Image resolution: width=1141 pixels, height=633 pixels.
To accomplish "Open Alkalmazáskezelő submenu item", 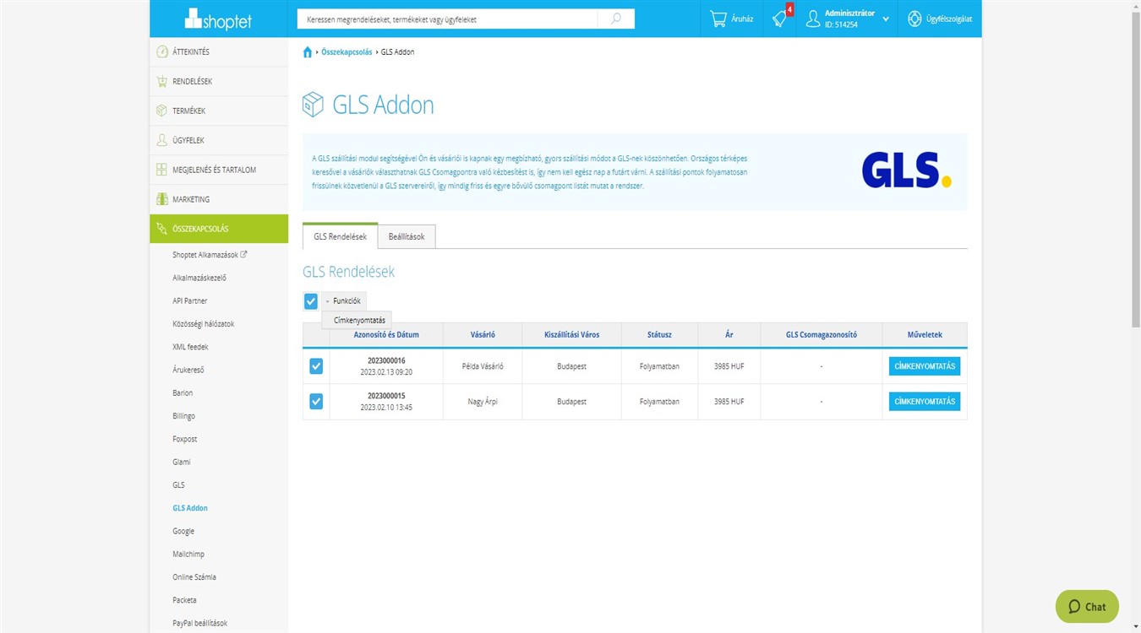I will coord(199,278).
